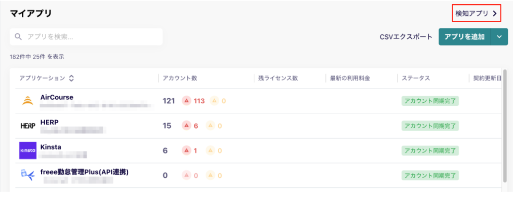Click the アカウント同期完了 badge for Kinsta
This screenshot has width=513, height=201.
430,151
